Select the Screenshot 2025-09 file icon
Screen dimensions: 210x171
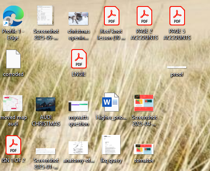46,16
